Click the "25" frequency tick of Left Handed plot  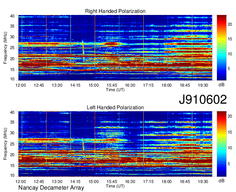12,144
